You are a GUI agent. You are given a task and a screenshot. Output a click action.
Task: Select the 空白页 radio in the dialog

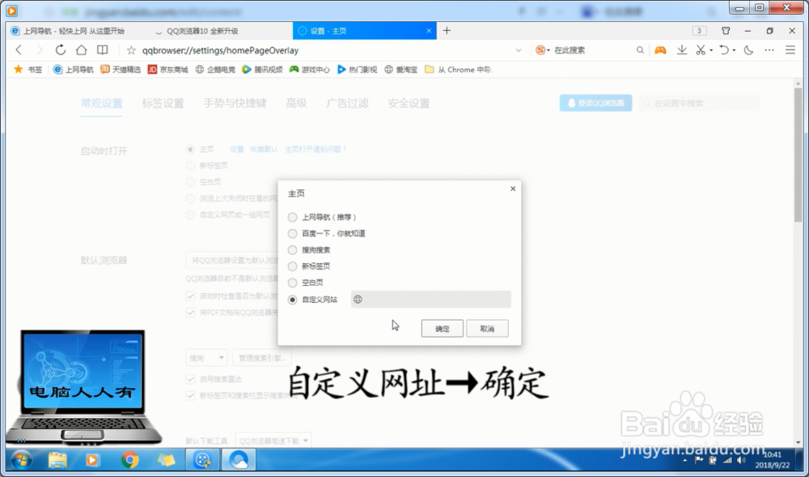(x=293, y=283)
